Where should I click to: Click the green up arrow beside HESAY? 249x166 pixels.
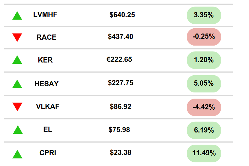(x=17, y=84)
